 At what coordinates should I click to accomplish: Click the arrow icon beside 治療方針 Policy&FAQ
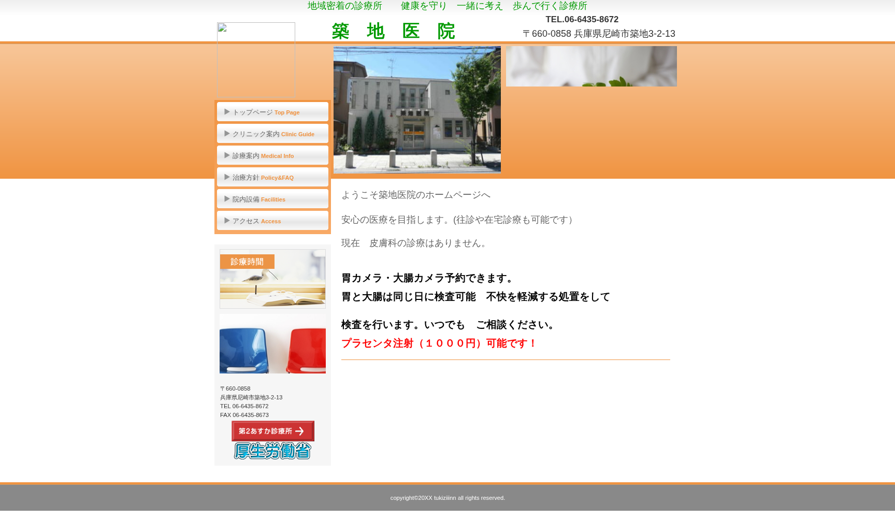tap(227, 177)
